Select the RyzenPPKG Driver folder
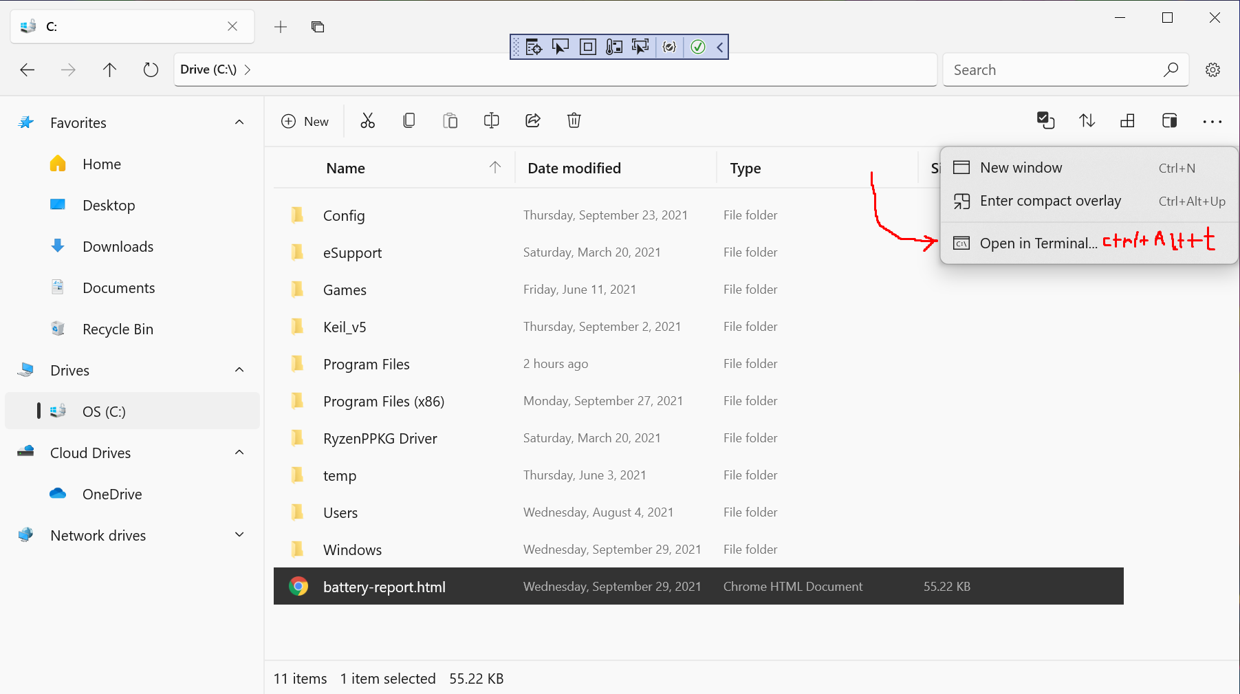1240x694 pixels. (699, 438)
